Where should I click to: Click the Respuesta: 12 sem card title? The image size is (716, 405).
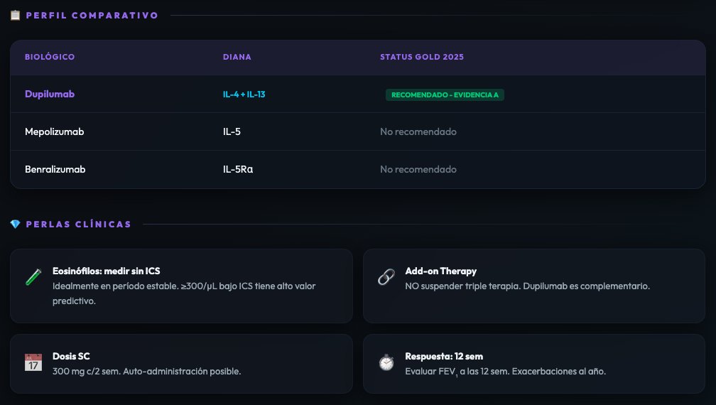(444, 356)
